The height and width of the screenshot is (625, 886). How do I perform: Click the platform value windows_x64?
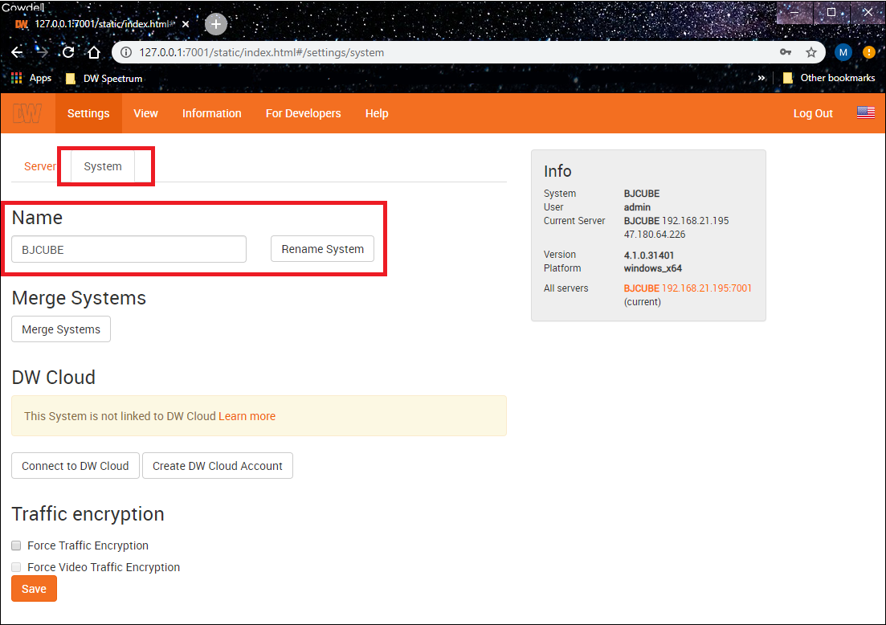652,268
